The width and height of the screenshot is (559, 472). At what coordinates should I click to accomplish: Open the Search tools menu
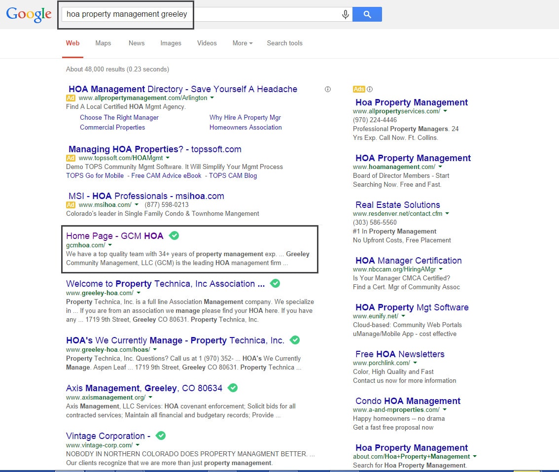point(284,43)
